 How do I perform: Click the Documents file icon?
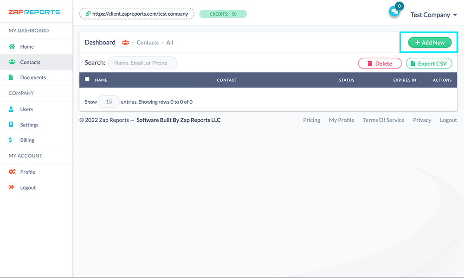11,77
